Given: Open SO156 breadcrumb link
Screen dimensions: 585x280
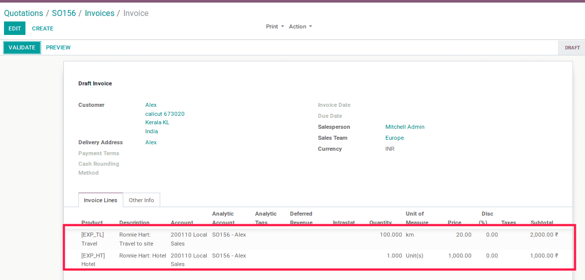Looking at the screenshot, I should coord(64,13).
